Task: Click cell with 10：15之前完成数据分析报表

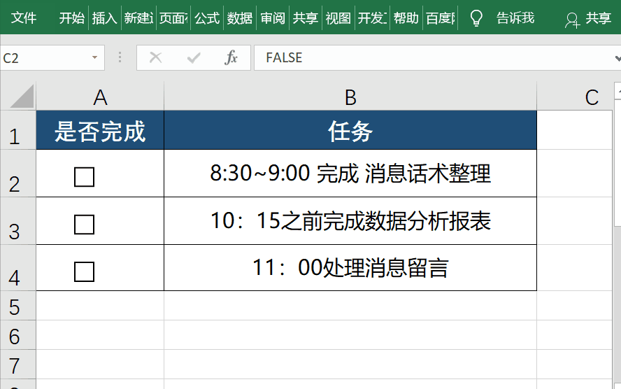Action: click(x=350, y=220)
